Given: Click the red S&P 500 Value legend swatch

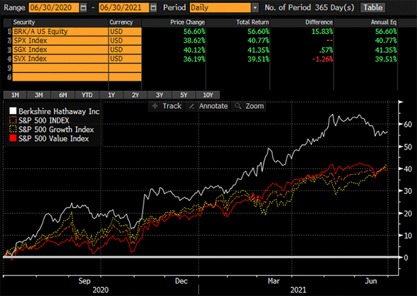Looking at the screenshot, I should coord(13,138).
